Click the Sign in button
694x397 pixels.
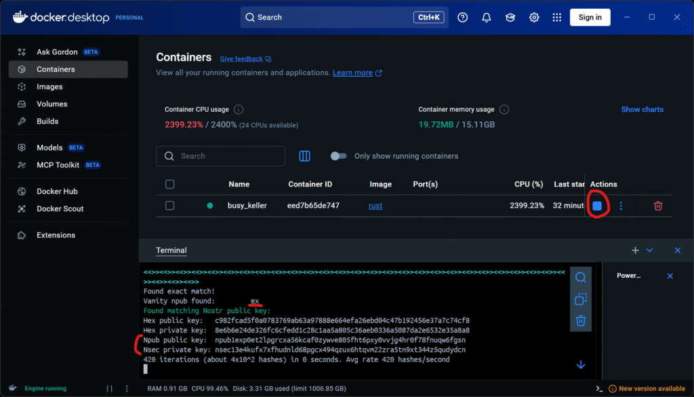[x=590, y=18]
